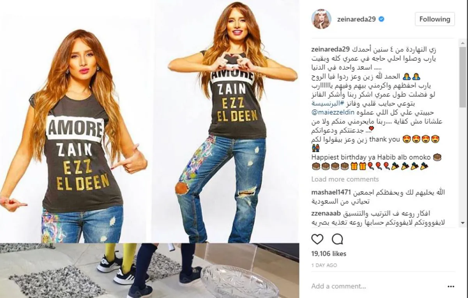Click scrollbar down arrow in comments
Image resolution: width=468 pixels, height=298 pixels.
click(463, 223)
